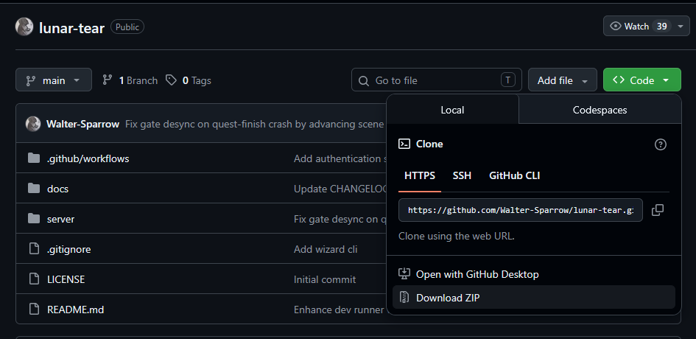The height and width of the screenshot is (339, 696).
Task: Copy the clone URL with the copy icon
Action: point(658,210)
